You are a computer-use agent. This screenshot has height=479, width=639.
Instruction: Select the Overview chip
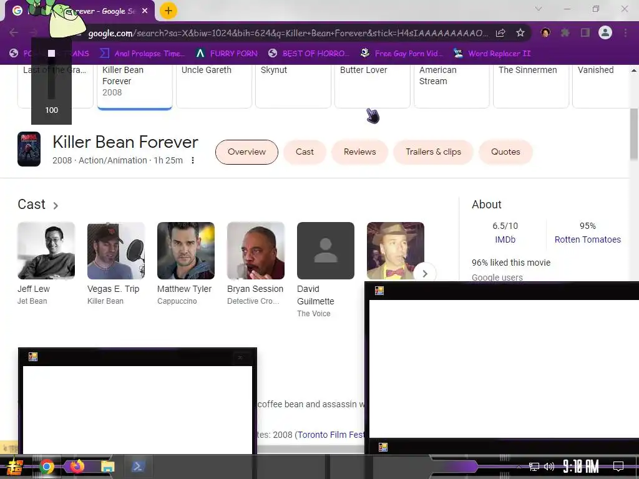[x=246, y=152]
